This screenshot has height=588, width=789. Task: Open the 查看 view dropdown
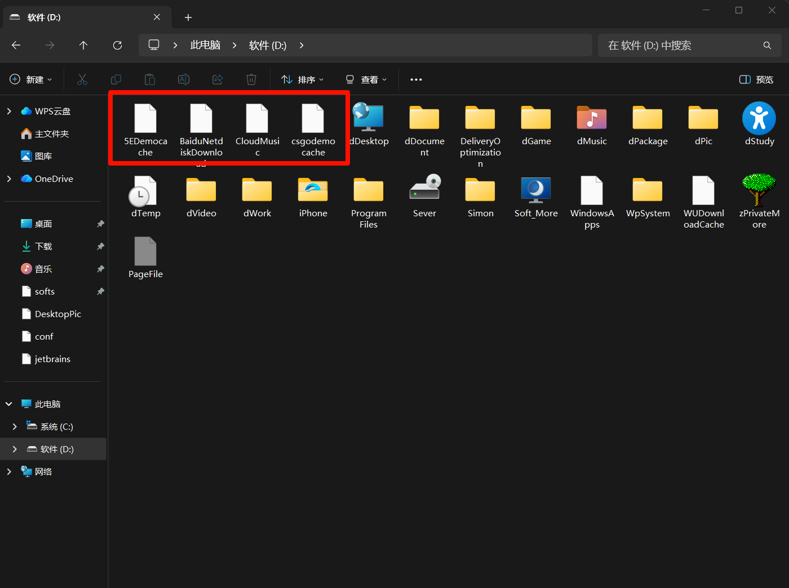tap(366, 79)
